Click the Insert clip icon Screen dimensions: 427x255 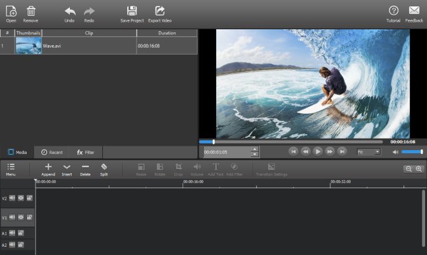[67, 167]
